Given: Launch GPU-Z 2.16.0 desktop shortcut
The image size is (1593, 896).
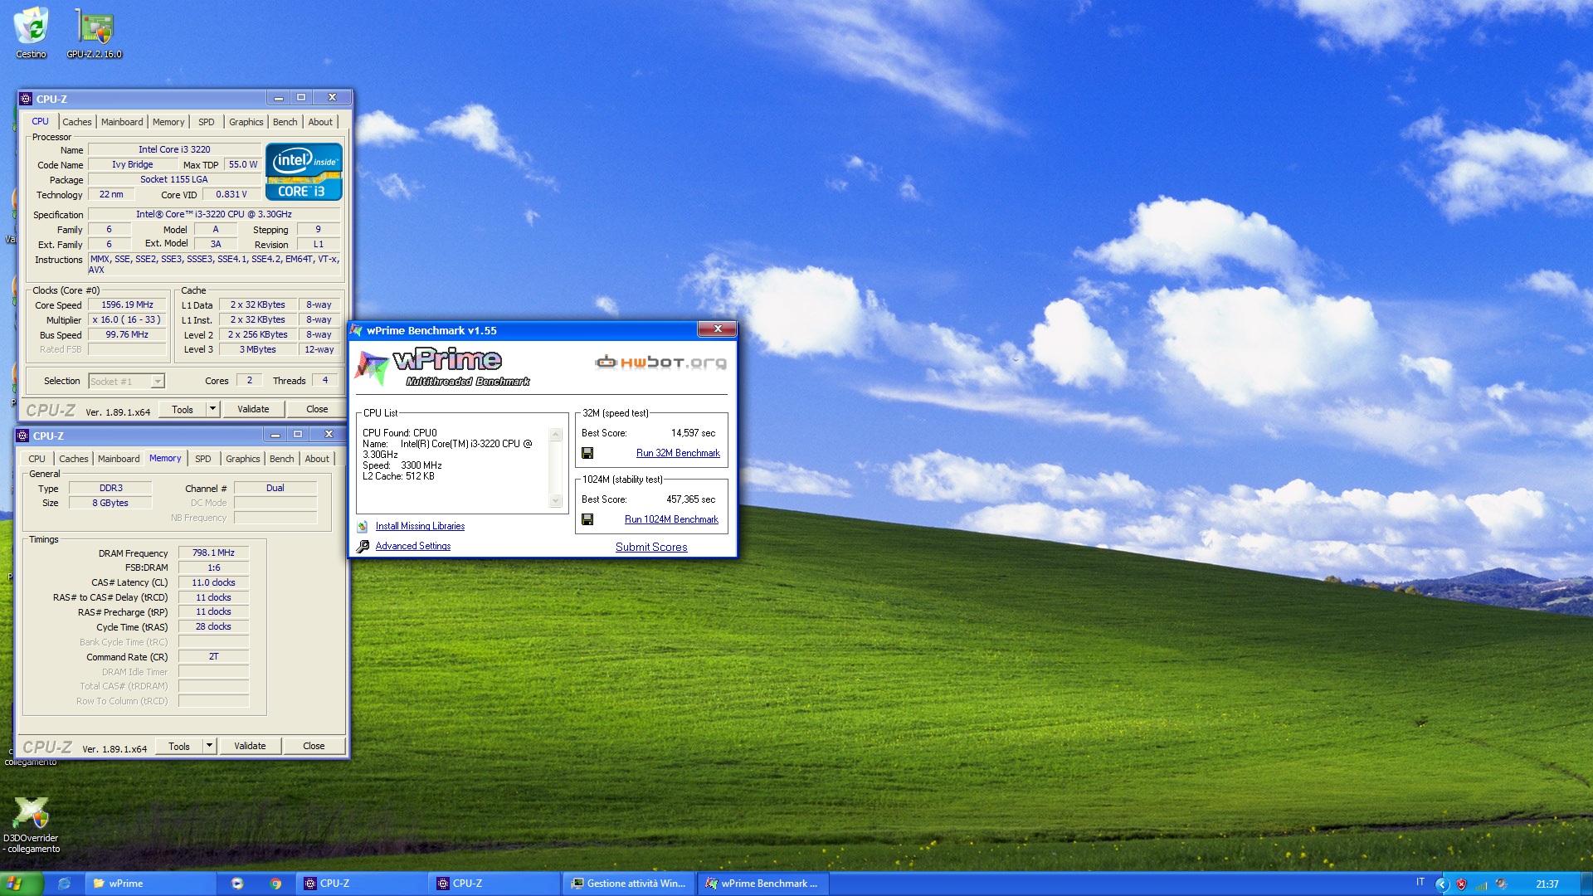Looking at the screenshot, I should [x=95, y=33].
